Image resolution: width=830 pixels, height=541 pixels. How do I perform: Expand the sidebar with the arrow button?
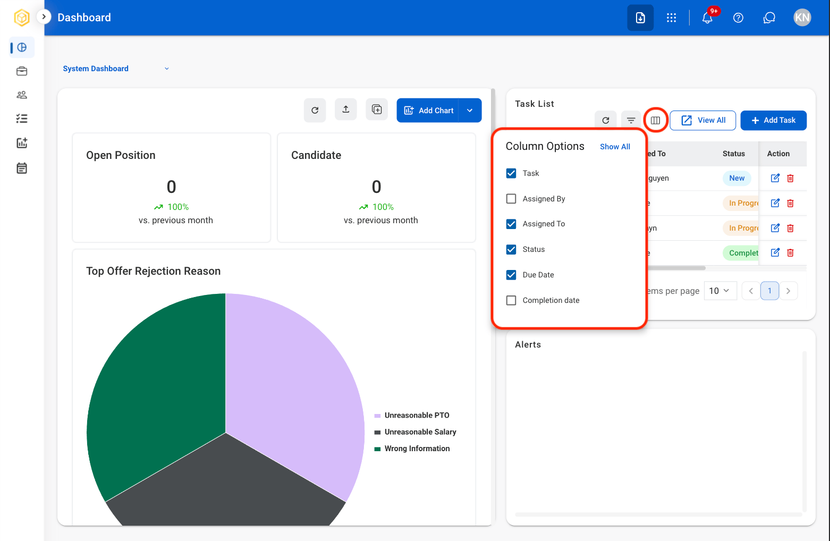coord(44,17)
